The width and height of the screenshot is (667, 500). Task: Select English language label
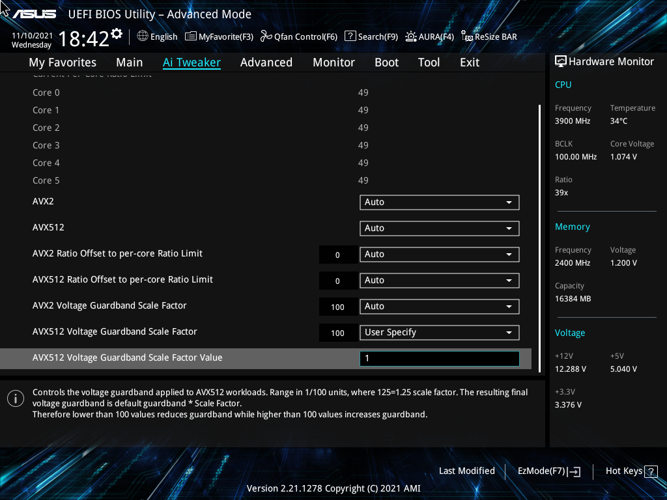point(163,37)
